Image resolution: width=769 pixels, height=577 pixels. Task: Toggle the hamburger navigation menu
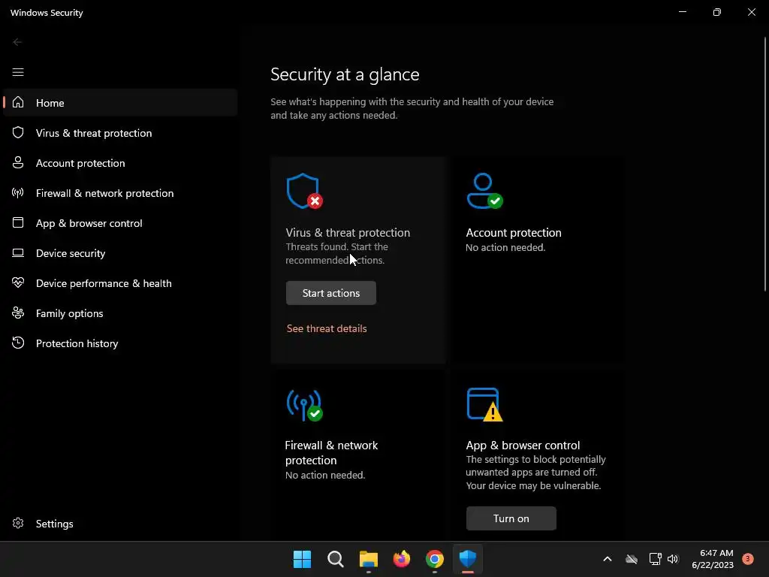click(18, 72)
